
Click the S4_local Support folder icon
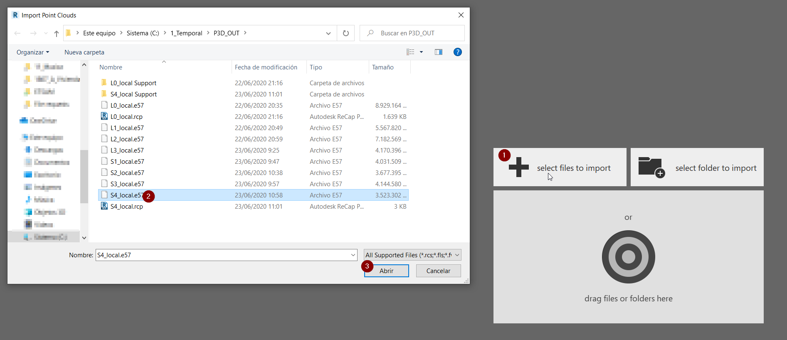[104, 94]
